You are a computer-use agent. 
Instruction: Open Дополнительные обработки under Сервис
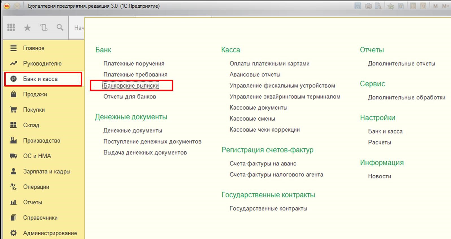click(x=406, y=98)
